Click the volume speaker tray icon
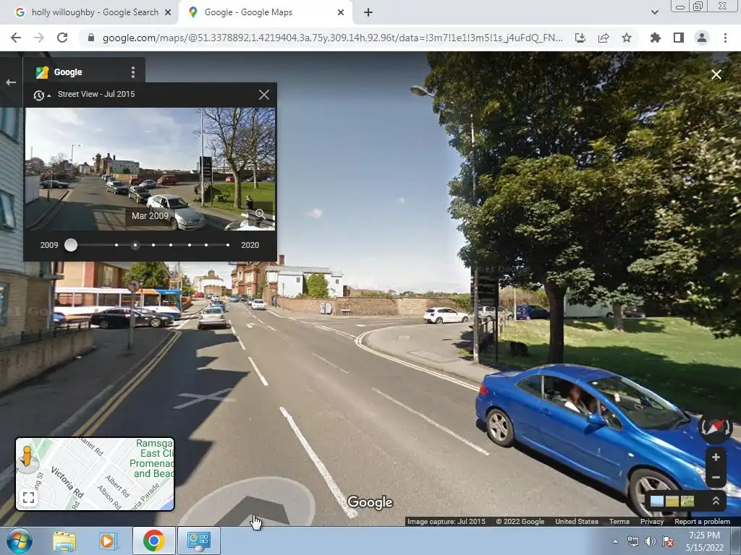Screen dimensions: 741x555 651,541
